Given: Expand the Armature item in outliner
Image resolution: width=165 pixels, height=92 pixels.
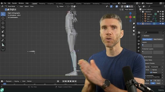Looking at the screenshot, I should point(140,24).
